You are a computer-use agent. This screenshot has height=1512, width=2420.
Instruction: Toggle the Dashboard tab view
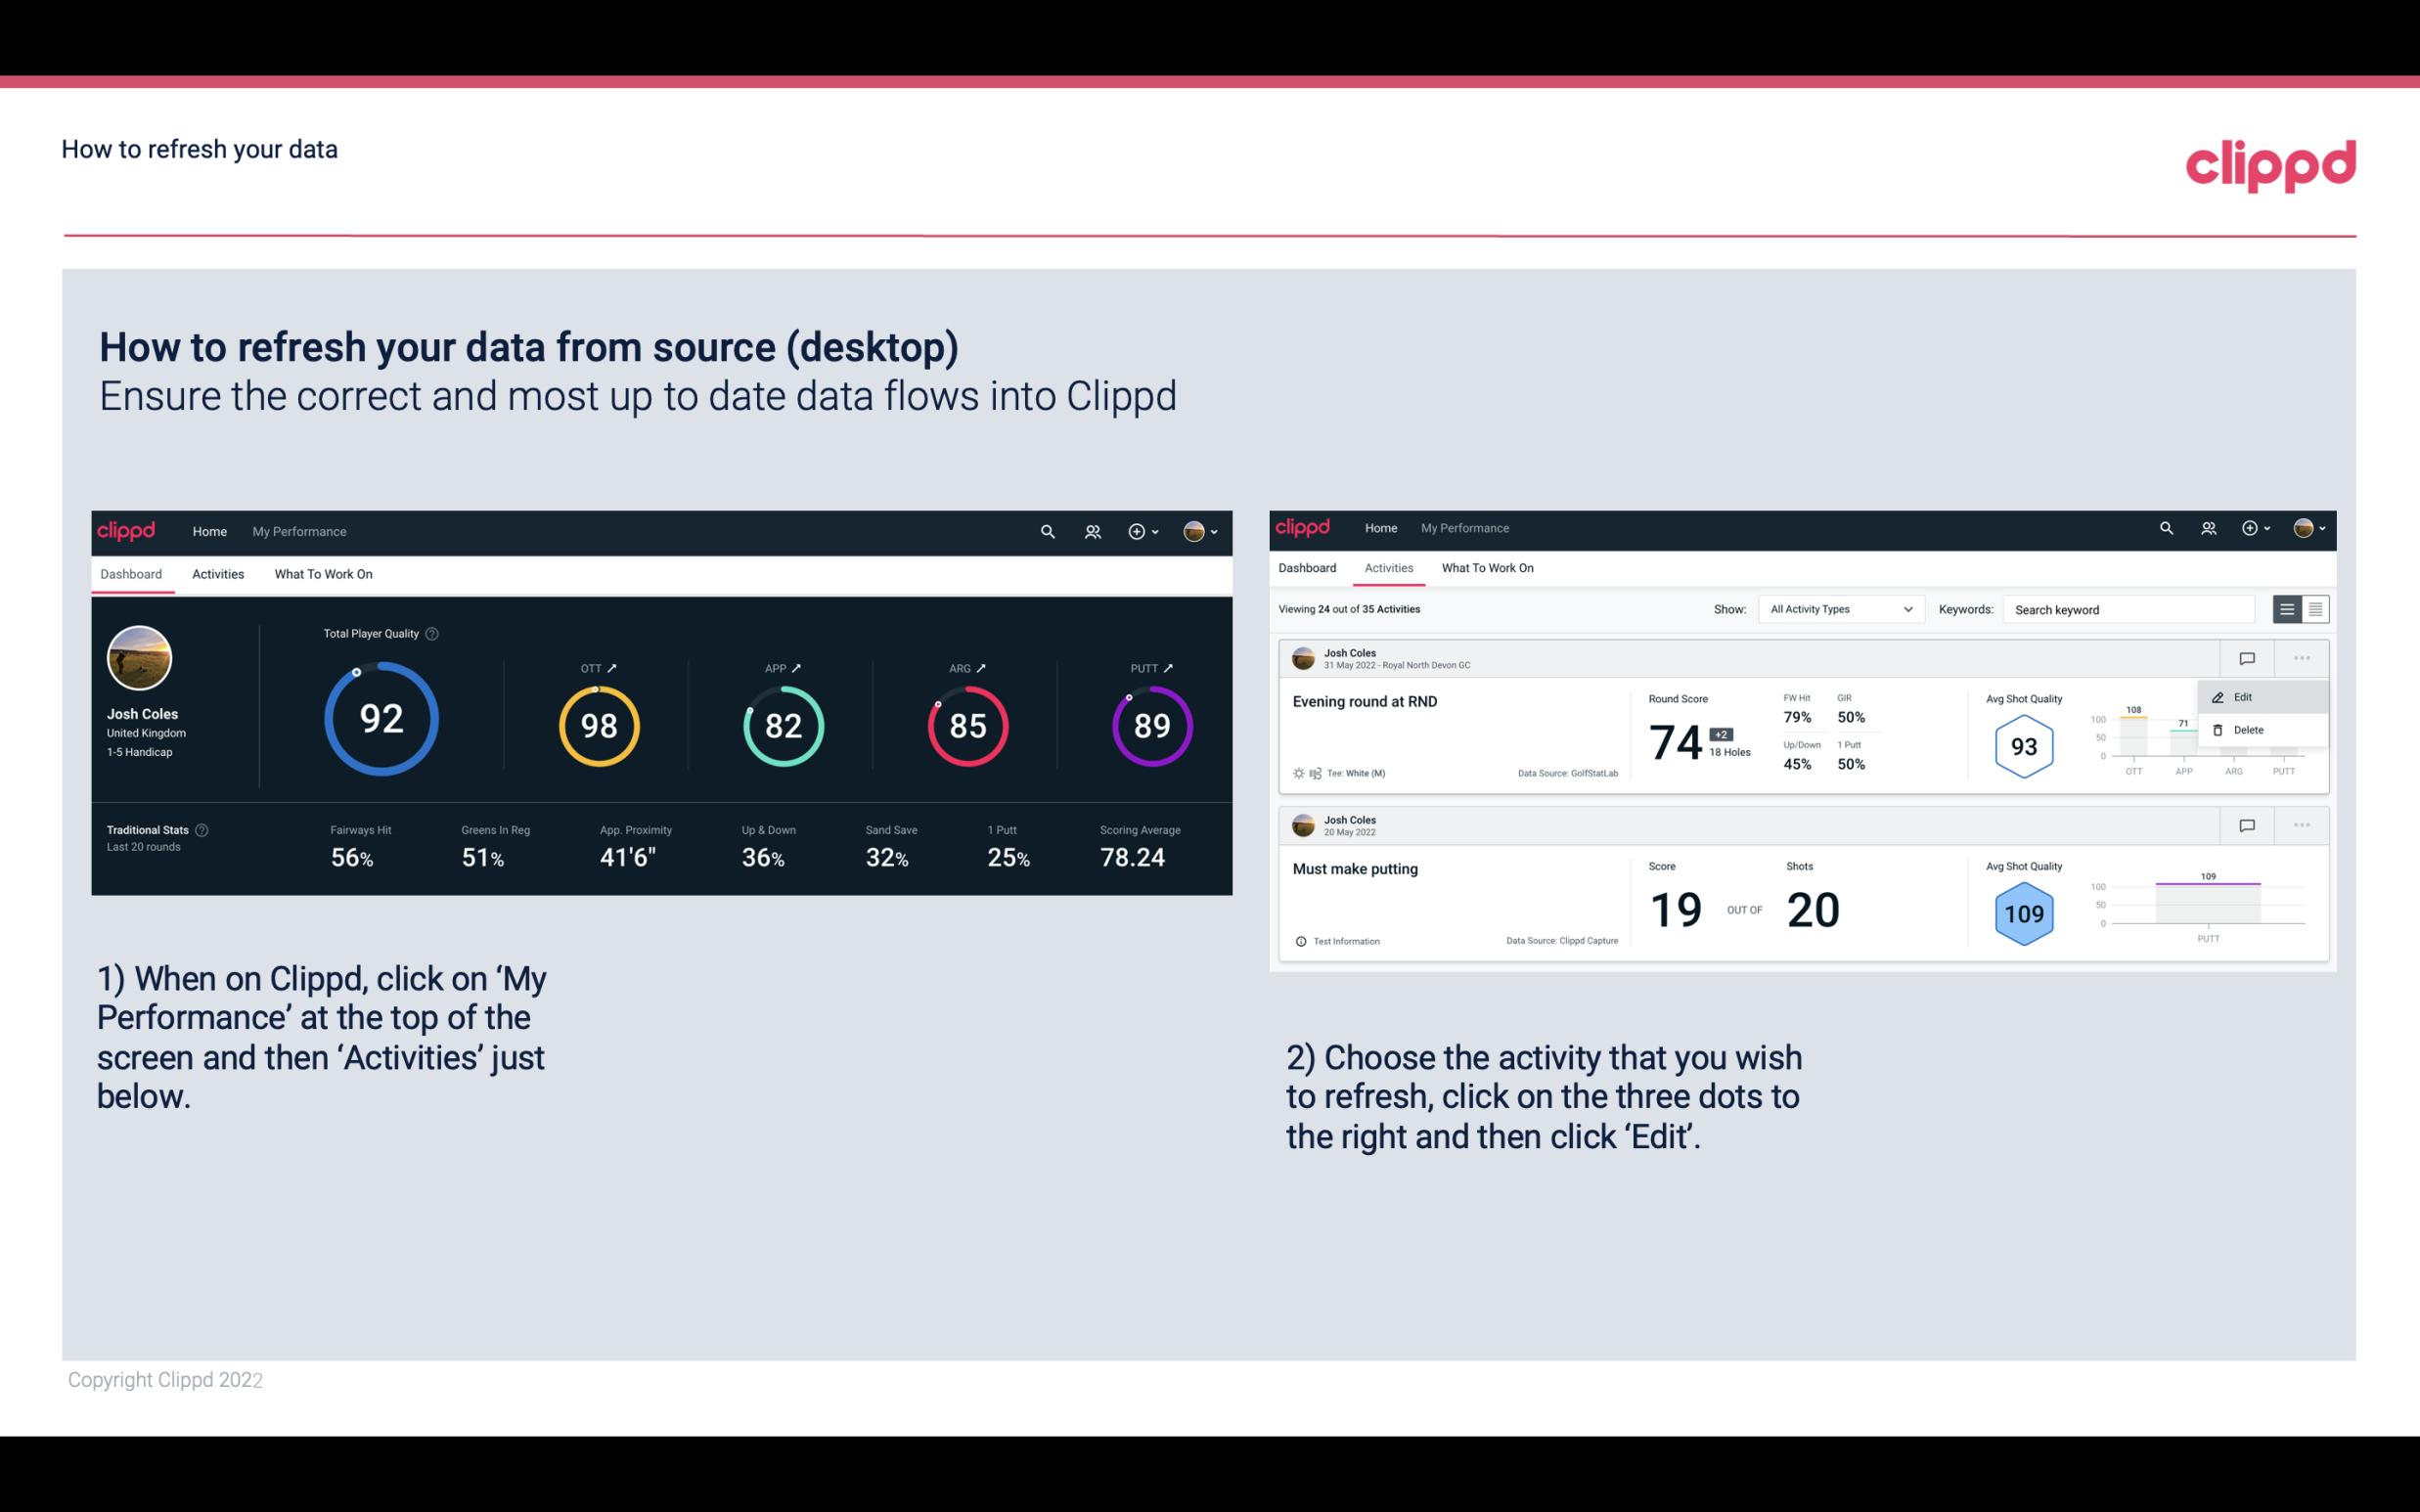pos(132,573)
